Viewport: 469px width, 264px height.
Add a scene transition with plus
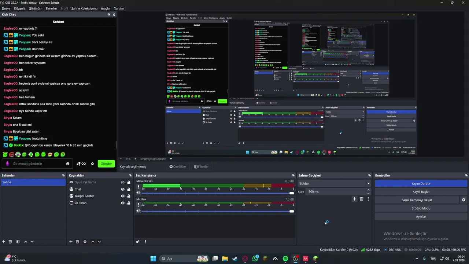[x=354, y=199]
